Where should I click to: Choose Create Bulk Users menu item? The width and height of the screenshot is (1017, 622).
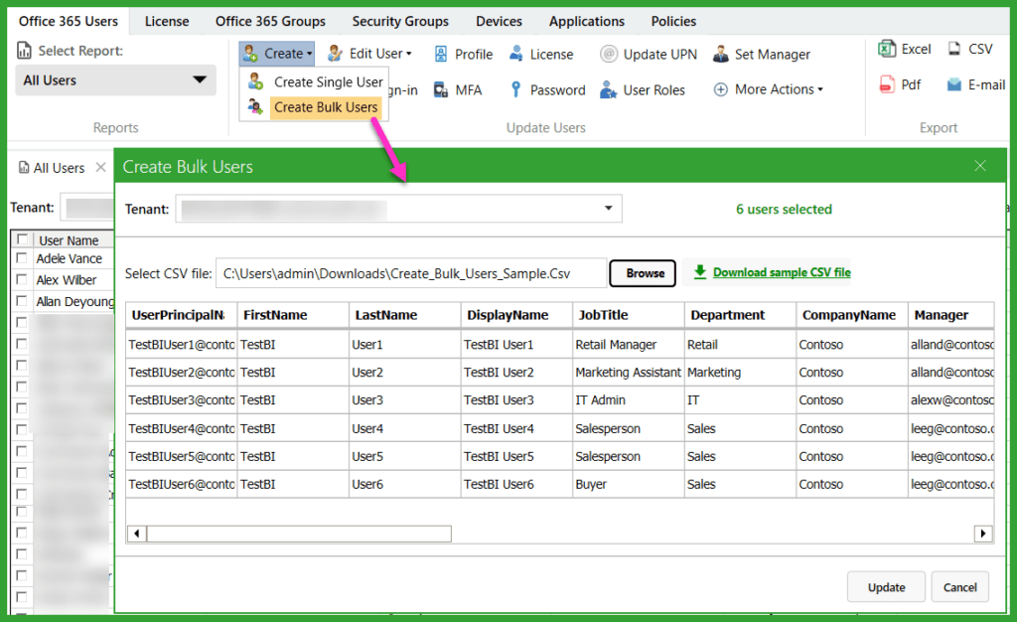[326, 107]
